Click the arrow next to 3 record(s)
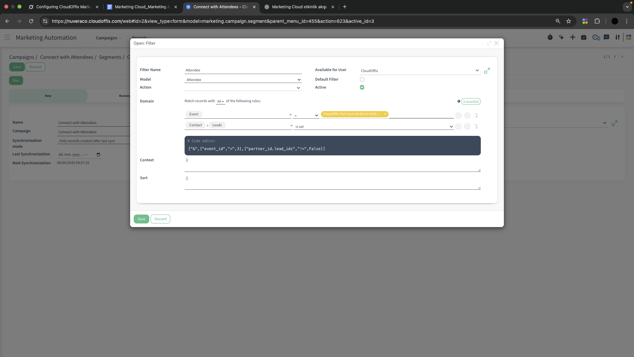Viewport: 634px width, 357px height. [458, 101]
